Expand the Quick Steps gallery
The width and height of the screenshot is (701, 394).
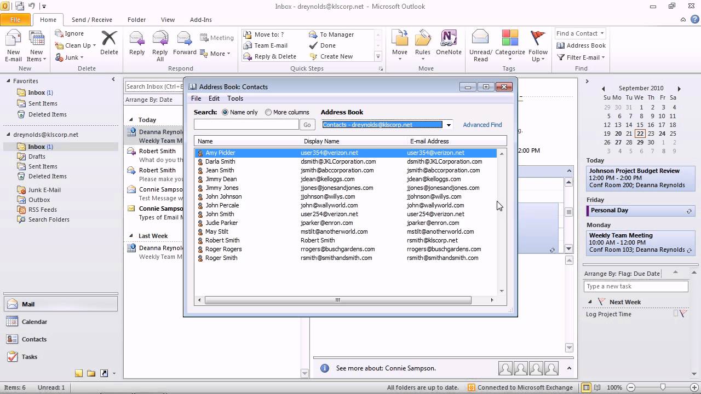click(378, 56)
